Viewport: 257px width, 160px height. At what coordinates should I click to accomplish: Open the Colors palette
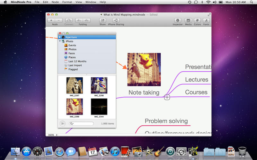(197, 20)
